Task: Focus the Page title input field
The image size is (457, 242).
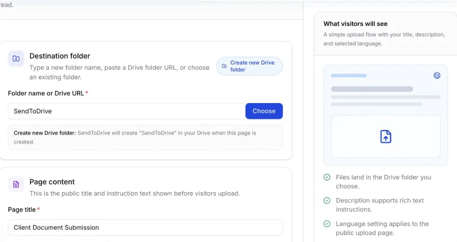Action: (x=145, y=227)
